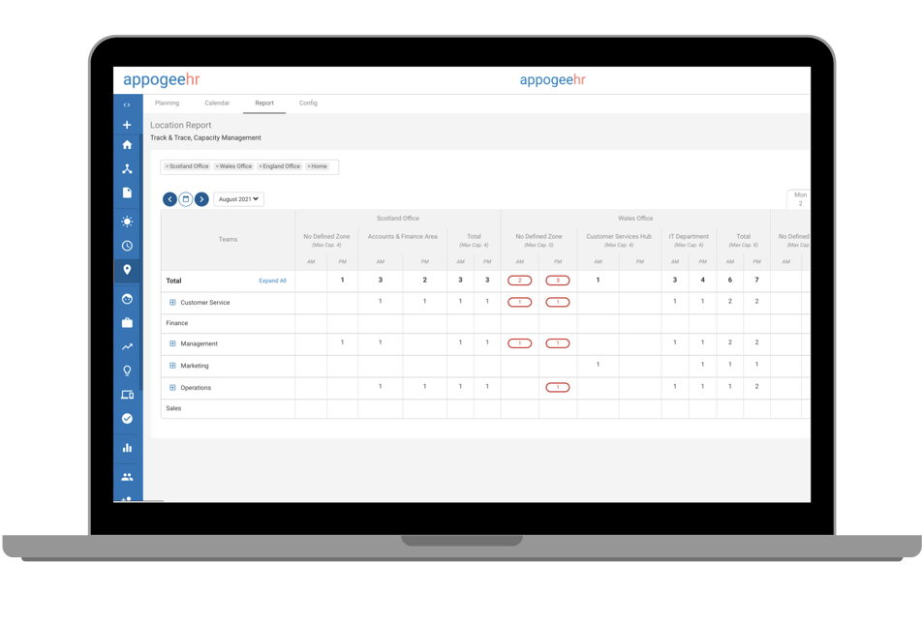Screen dimensions: 922x623
Task: Click the horizontal scrollbar at the sidebar bottom
Action: (138, 501)
